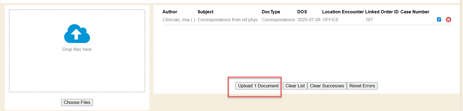The height and width of the screenshot is (111, 463).
Task: Select the Subject column header
Action: pyautogui.click(x=205, y=12)
